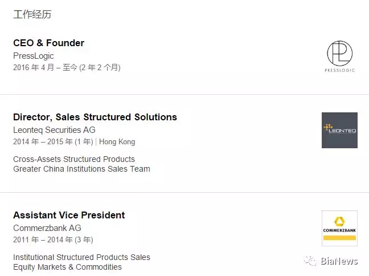Click the Hong Kong location text
This screenshot has width=369, height=276.
117,141
